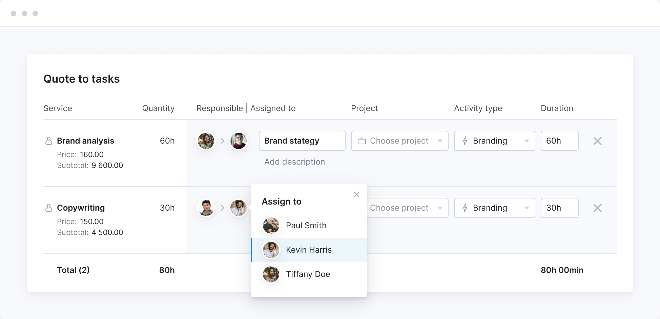Click responsible avatar in Copywriting row

[206, 208]
